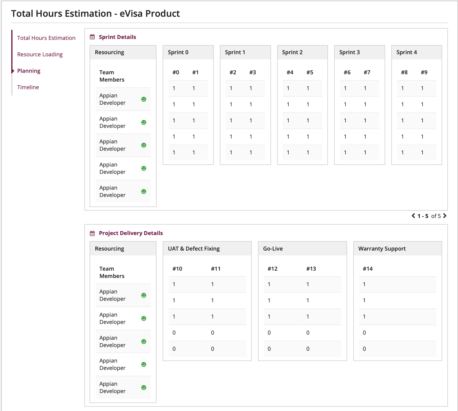Click the calendar icon beside Sprint Details
458x411 pixels.
click(92, 37)
